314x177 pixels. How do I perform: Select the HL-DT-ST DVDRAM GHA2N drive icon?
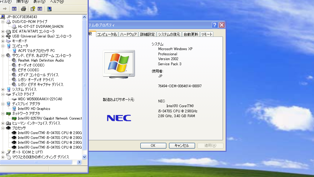14,26
